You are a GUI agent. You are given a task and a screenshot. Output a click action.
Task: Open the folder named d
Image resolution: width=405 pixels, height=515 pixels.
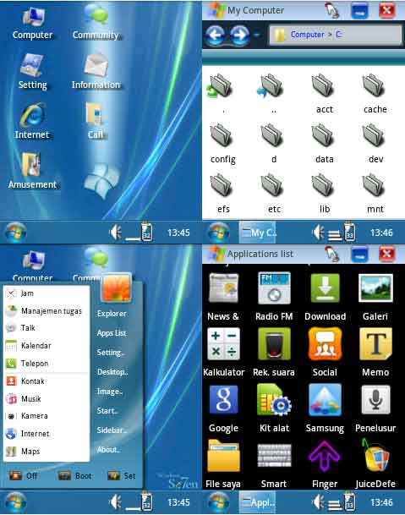(274, 144)
